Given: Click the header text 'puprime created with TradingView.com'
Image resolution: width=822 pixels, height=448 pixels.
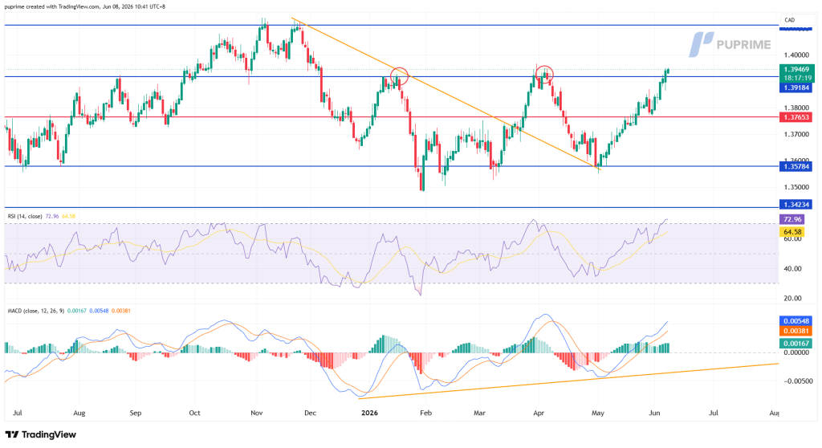Looking at the screenshot, I should (x=52, y=6).
